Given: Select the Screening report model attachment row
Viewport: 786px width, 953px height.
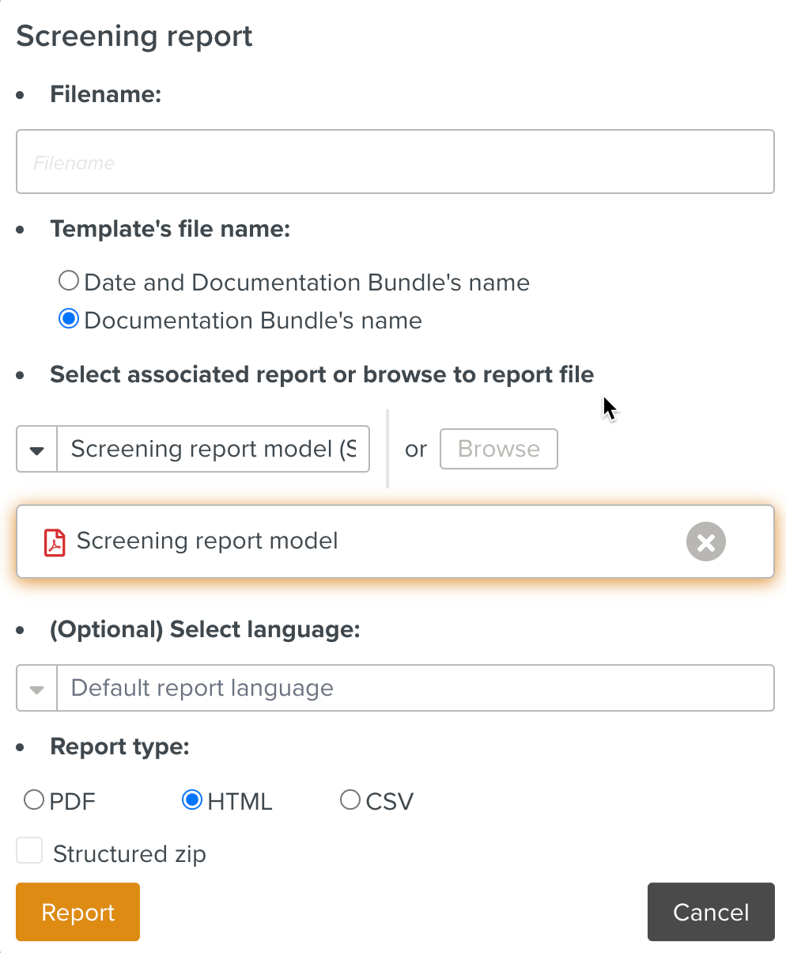Looking at the screenshot, I should (x=356, y=542).
